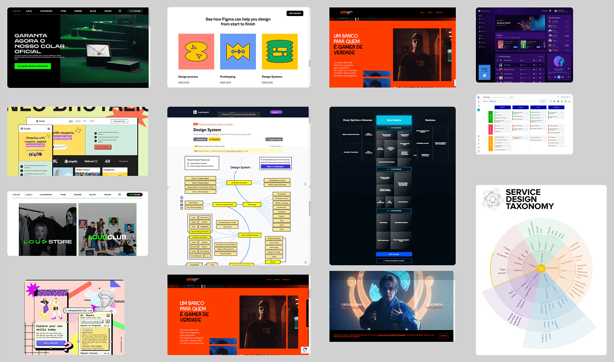614x362 pixels.
Task: Select TIME in the dark LOUD navbar
Action: 63,10
